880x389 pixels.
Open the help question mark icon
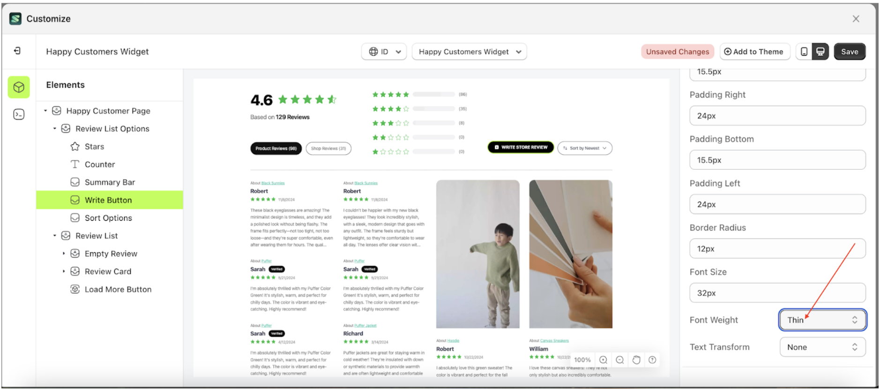pos(652,360)
